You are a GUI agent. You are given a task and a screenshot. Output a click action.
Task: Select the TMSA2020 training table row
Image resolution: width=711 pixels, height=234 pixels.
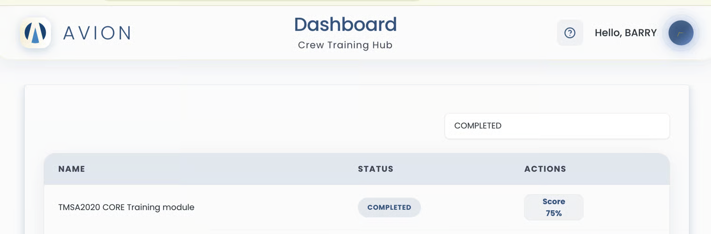pos(357,207)
